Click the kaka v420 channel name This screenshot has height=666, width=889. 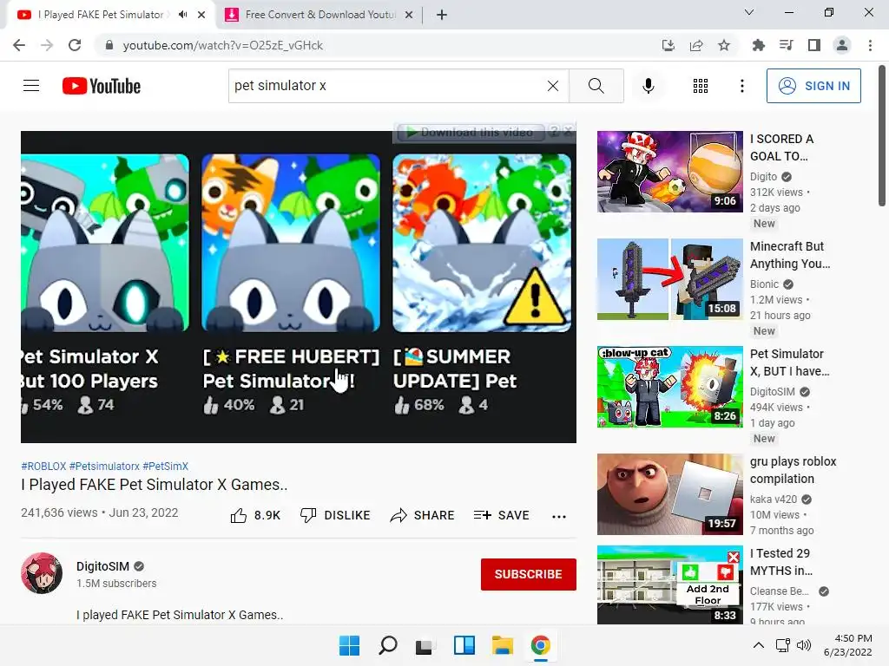(774, 499)
